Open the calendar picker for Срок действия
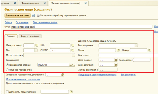The width and height of the screenshot is (159, 95). pos(116,65)
